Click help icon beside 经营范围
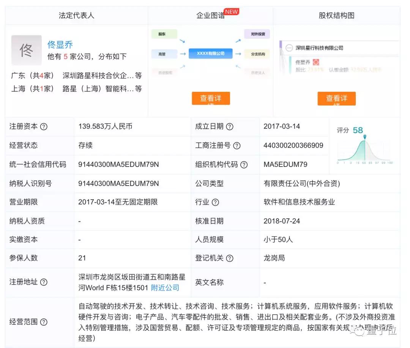This screenshot has height=348, width=410. coord(44,322)
